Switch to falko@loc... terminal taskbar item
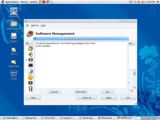160x120 pixels. [x=11, y=118]
